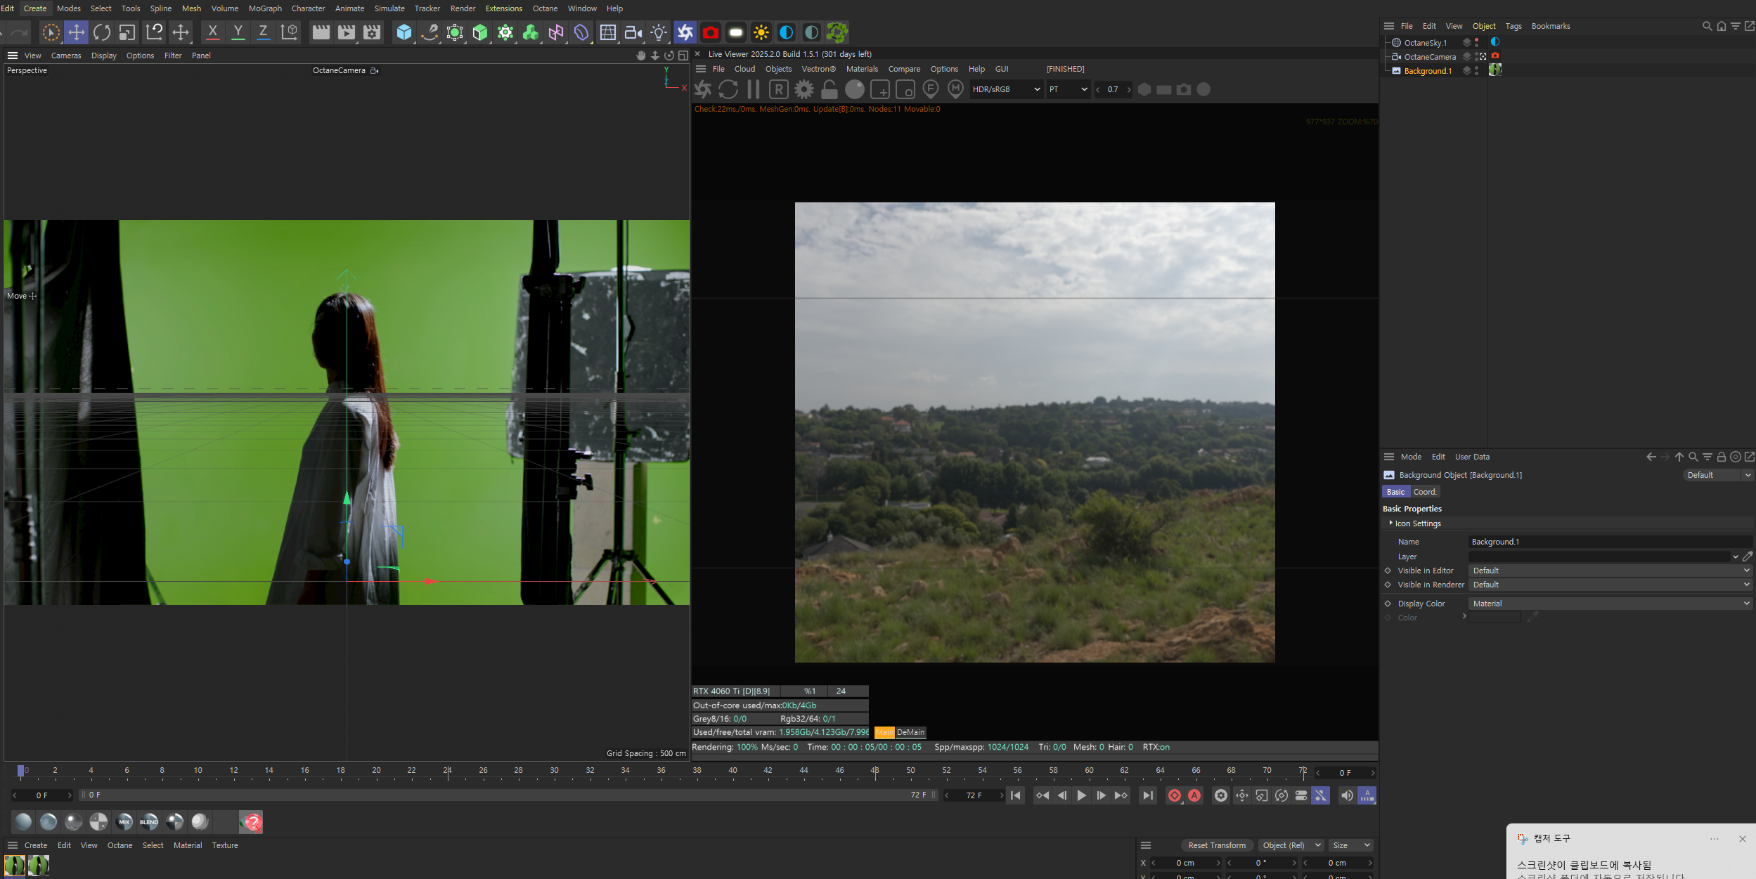Go to start of animation

[x=1016, y=795]
